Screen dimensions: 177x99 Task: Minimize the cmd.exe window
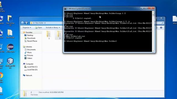pos(142,8)
